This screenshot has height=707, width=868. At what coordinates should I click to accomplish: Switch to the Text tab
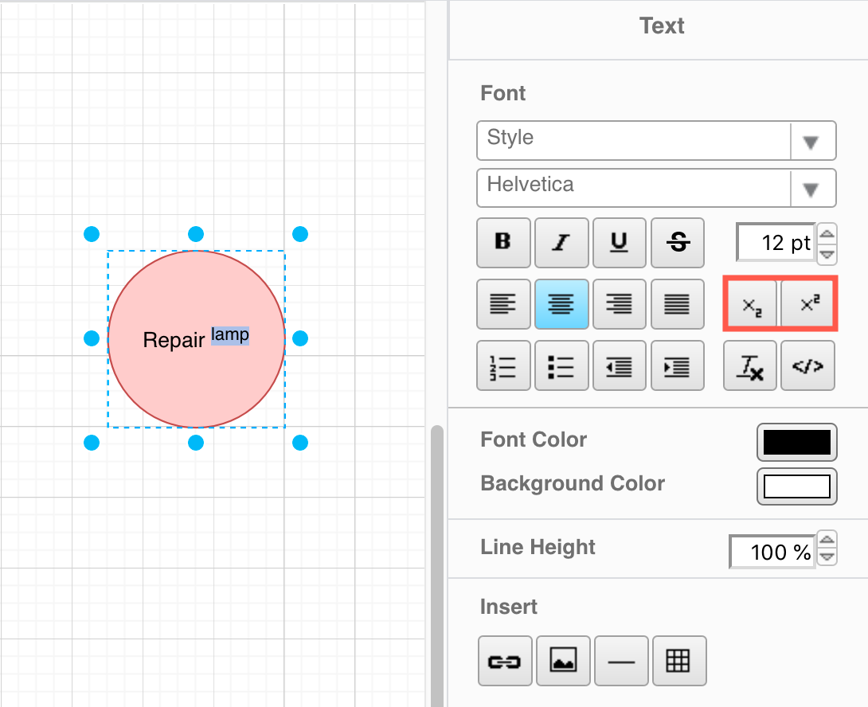[x=661, y=26]
